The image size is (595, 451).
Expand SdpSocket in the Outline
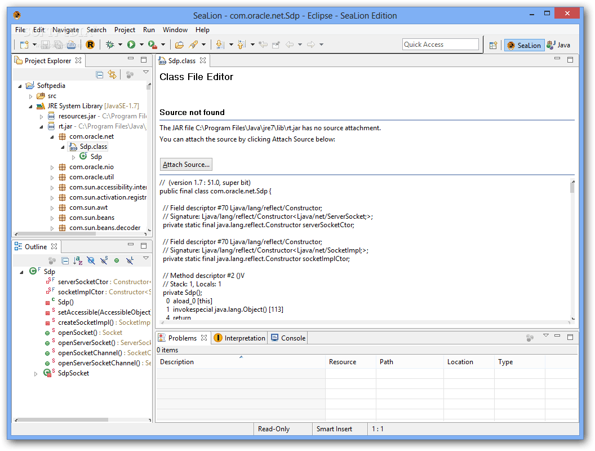[35, 374]
